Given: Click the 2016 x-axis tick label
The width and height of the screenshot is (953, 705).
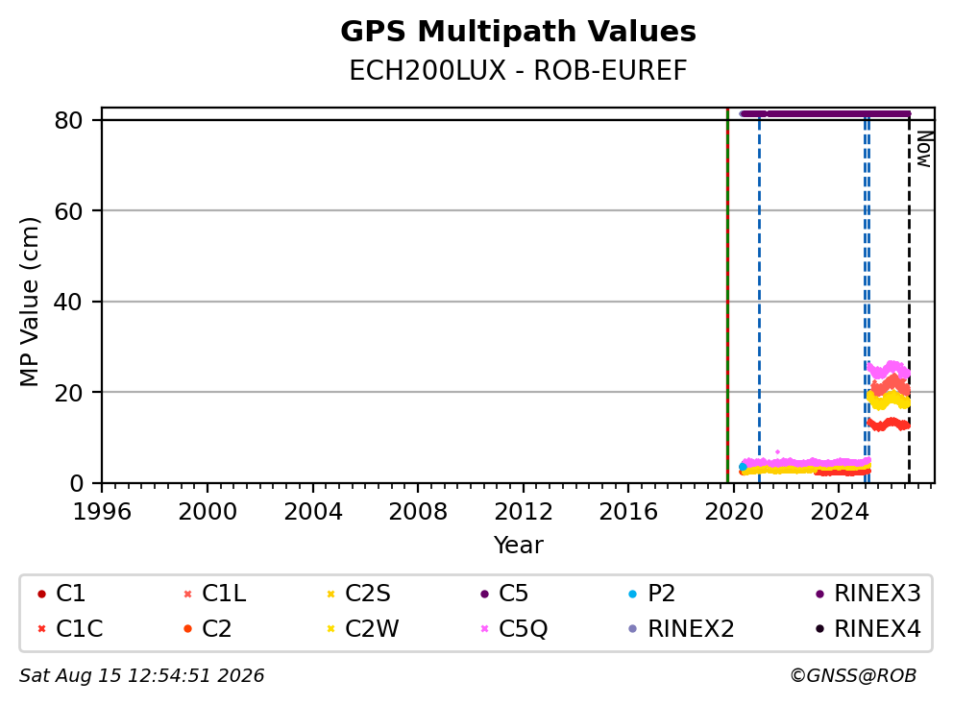Looking at the screenshot, I should tap(628, 512).
